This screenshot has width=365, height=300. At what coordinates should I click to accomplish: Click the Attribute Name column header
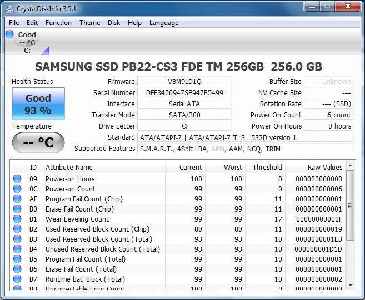point(103,167)
